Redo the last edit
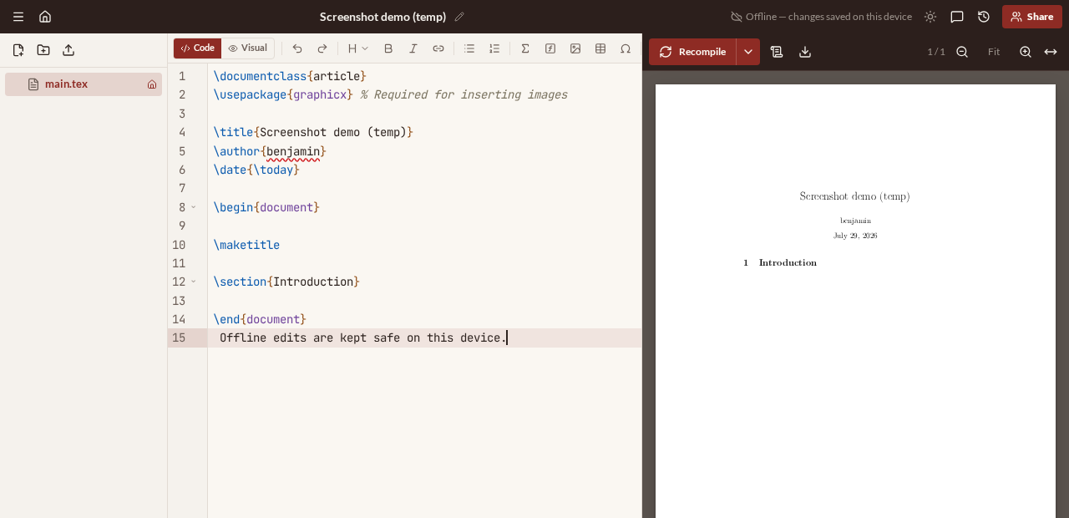1069x518 pixels. [322, 48]
